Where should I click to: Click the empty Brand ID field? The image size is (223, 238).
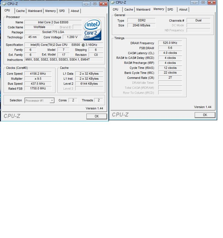coord(77,27)
